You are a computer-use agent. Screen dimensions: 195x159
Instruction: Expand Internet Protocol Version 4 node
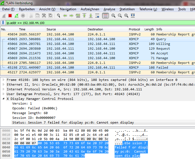(x=3, y=89)
